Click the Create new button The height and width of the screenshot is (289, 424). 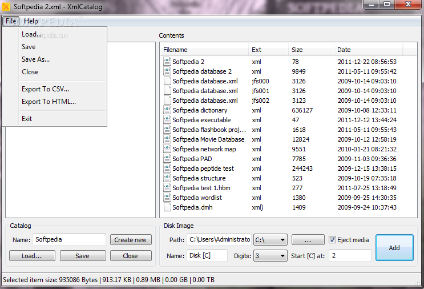131,240
